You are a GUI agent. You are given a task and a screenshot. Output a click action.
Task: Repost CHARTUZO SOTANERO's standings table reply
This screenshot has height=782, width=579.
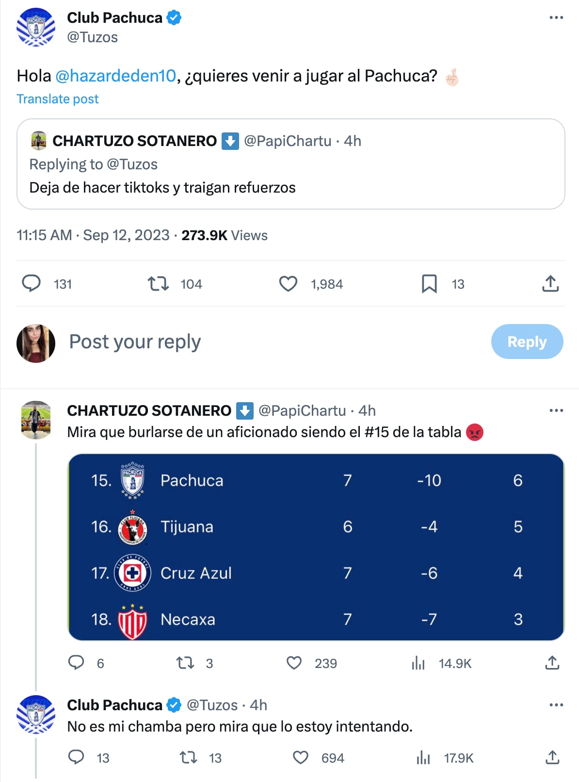tap(185, 663)
